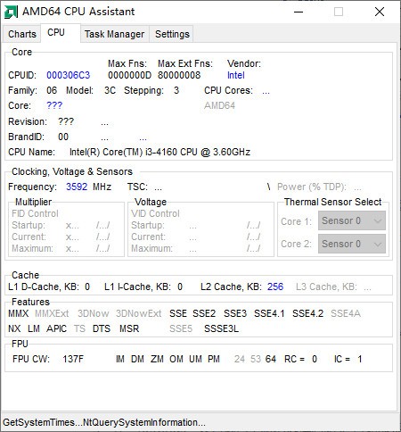Click the FPU CW value 137F
The height and width of the screenshot is (432, 401).
(x=73, y=359)
